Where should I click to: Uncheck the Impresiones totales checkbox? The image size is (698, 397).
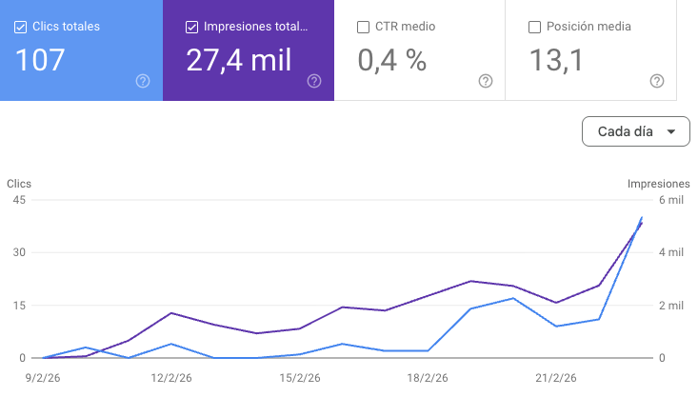point(191,28)
